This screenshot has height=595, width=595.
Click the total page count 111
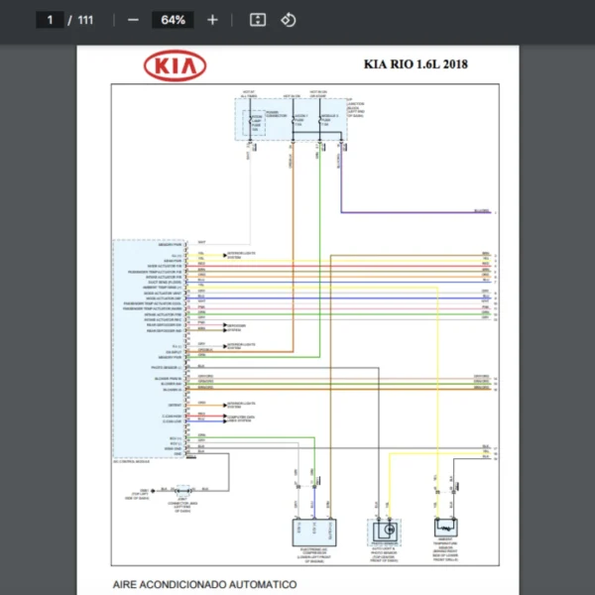(x=85, y=20)
